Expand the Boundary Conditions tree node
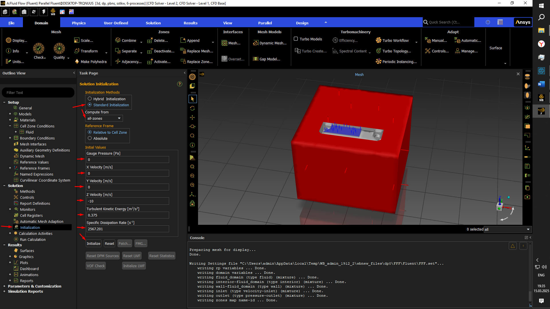Viewport: 550px width, 309px height. (10, 138)
